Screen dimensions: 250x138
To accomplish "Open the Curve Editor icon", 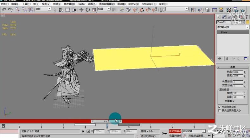I will click(x=215, y=10).
